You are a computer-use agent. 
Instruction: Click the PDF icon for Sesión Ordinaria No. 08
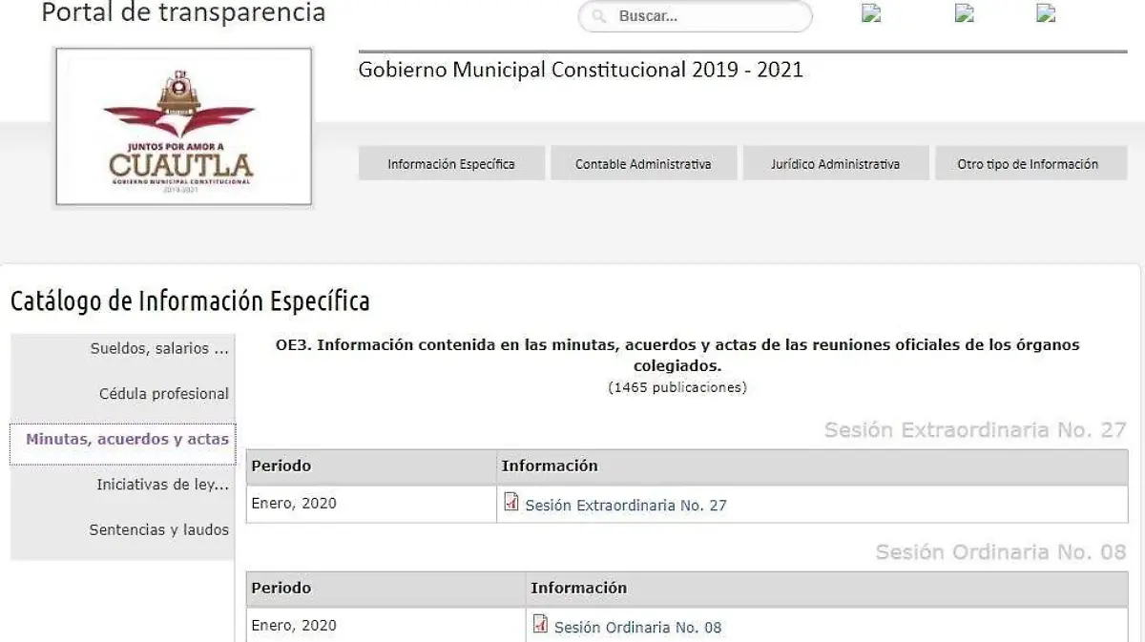click(540, 625)
